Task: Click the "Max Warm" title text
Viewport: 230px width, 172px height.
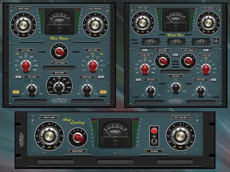Action: click(59, 38)
